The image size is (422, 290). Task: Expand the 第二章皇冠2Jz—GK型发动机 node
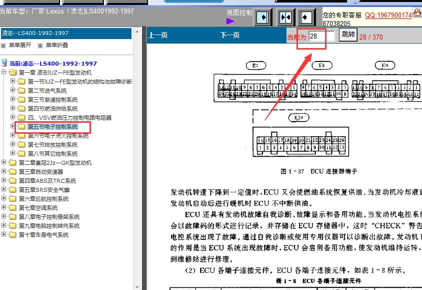point(4,162)
